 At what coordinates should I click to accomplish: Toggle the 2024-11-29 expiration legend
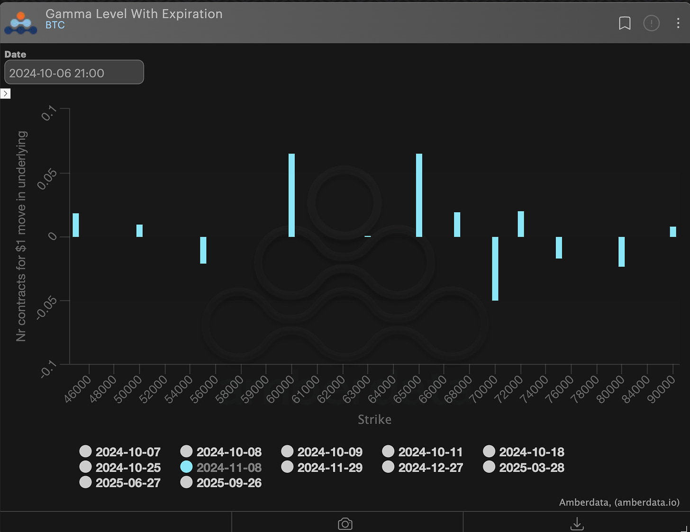[x=322, y=467]
